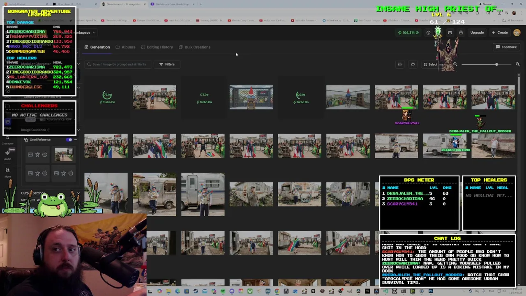Switch to the Bulk Creations tab
The image size is (526, 296).
tap(194, 47)
